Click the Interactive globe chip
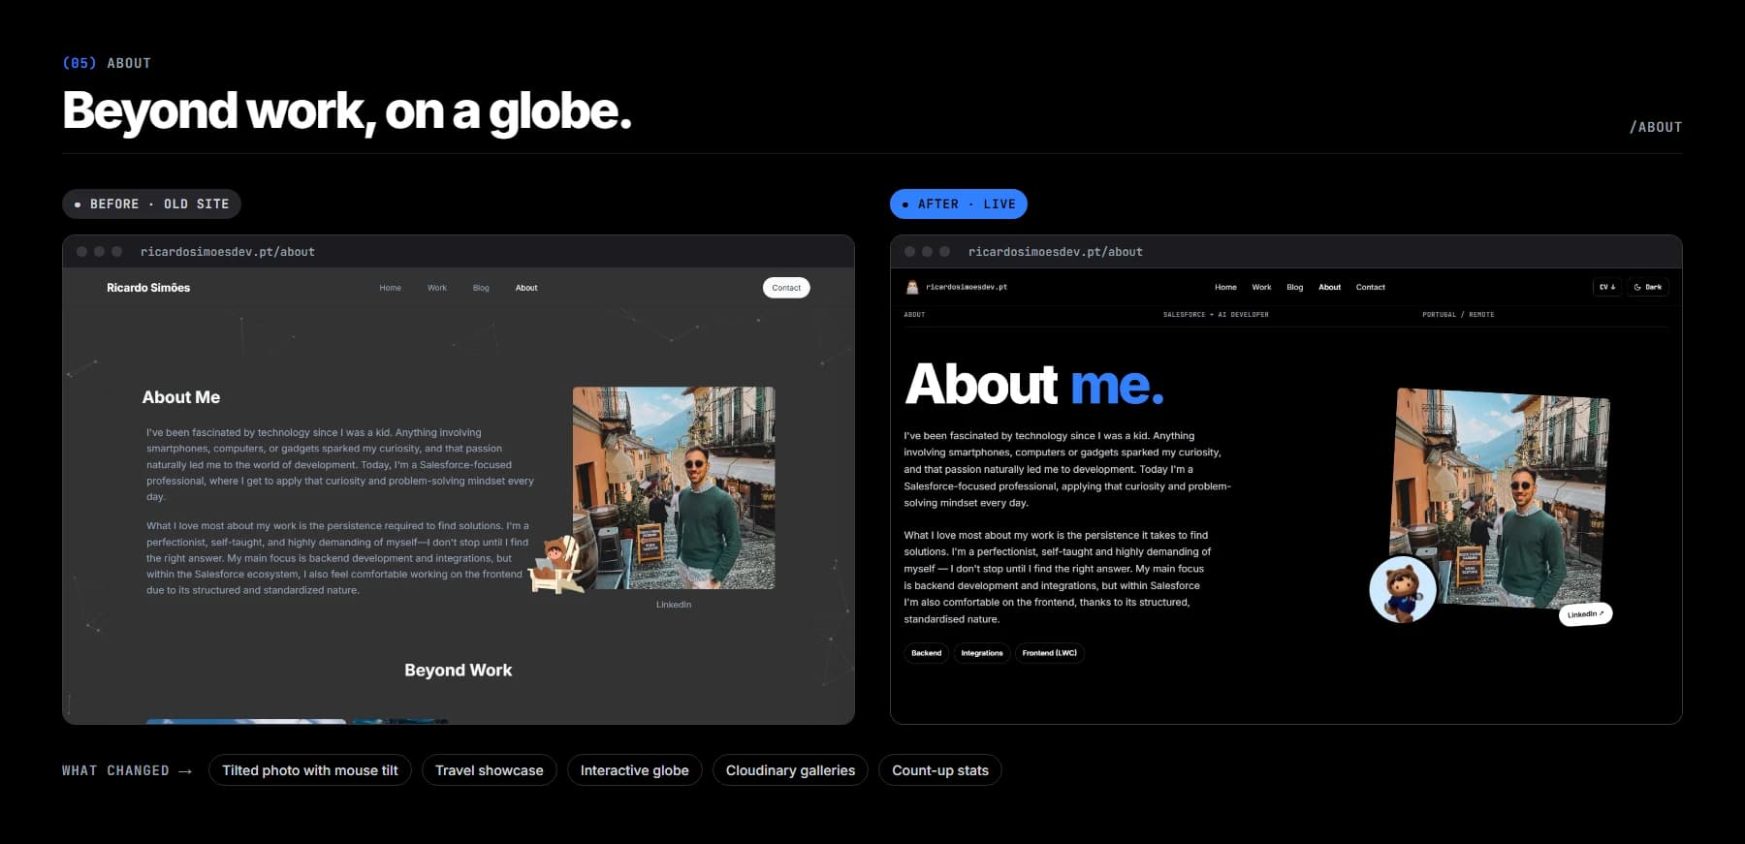 [x=635, y=770]
